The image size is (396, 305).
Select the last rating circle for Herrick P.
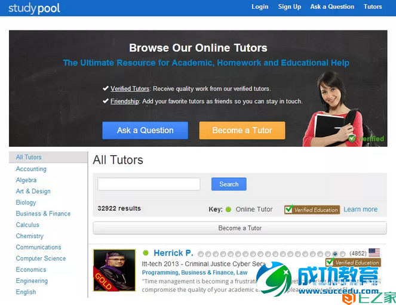point(343,254)
